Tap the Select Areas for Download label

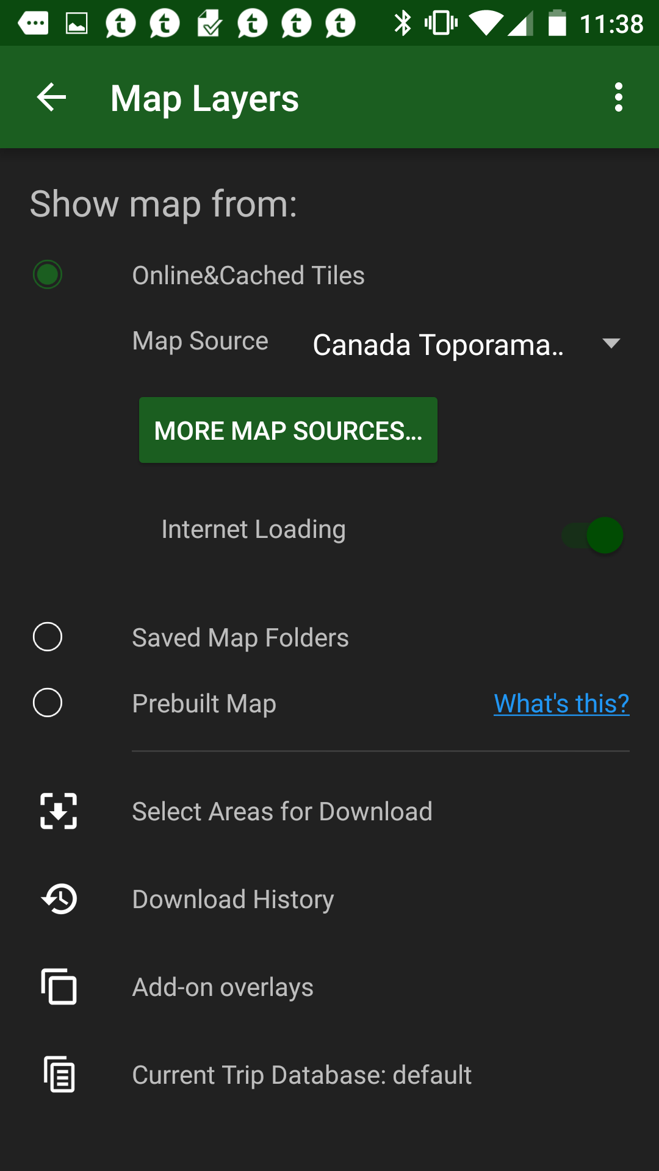(x=282, y=811)
